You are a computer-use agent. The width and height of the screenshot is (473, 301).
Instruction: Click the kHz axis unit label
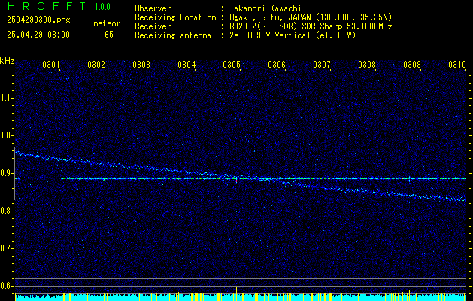coord(7,61)
